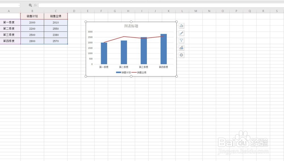Click cell with value 2010
Viewport: 284px width, 161px height.
pyautogui.click(x=56, y=22)
